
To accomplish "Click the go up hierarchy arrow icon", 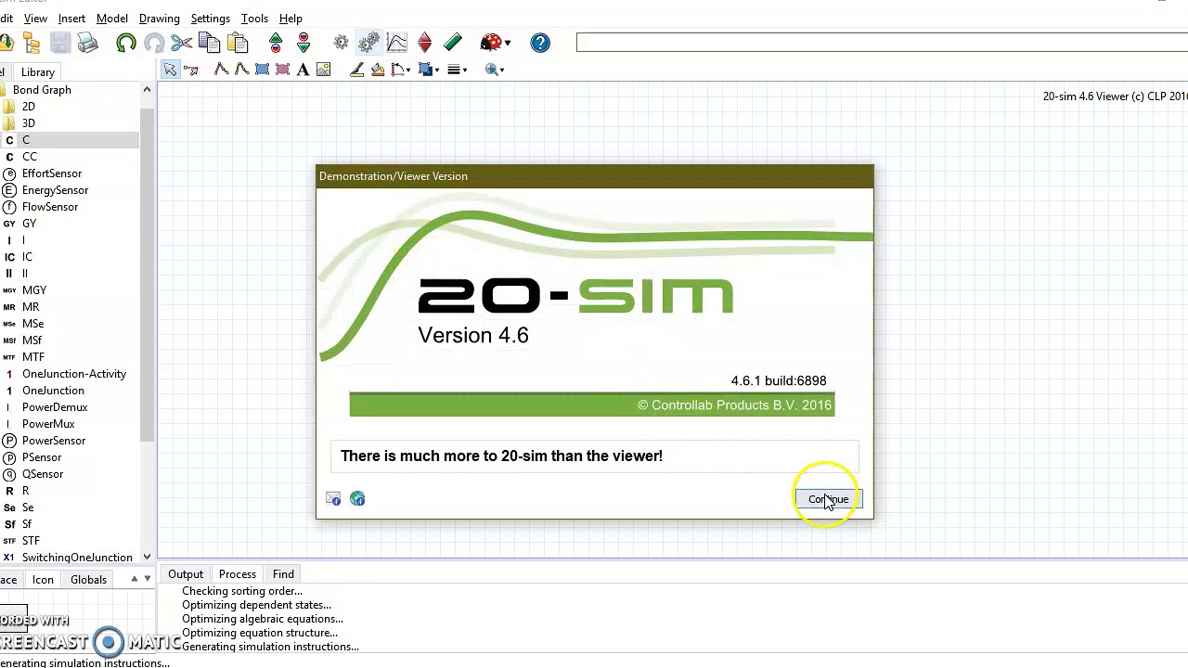I will pos(276,43).
